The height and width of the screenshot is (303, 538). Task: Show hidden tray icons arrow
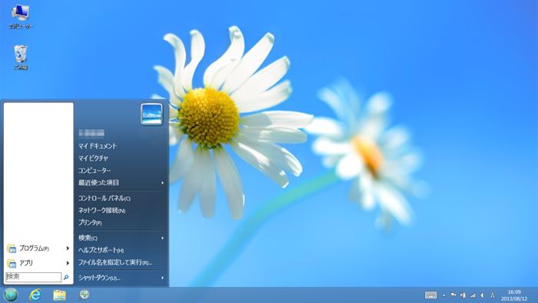443,295
